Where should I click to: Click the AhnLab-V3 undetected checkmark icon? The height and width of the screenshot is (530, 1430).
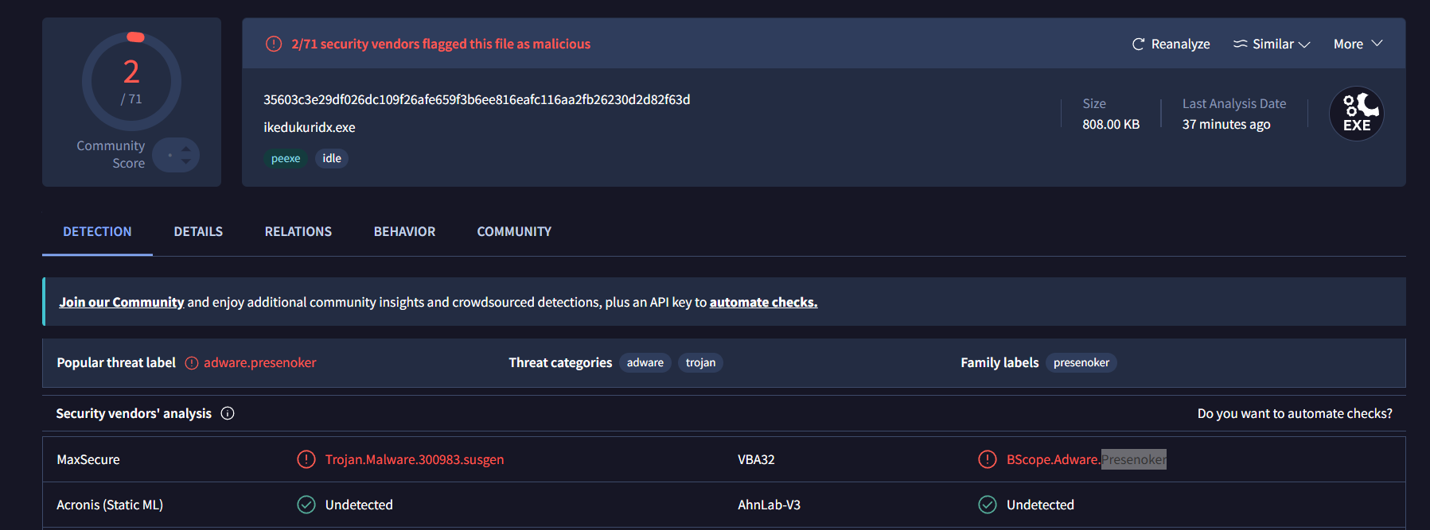click(x=988, y=505)
